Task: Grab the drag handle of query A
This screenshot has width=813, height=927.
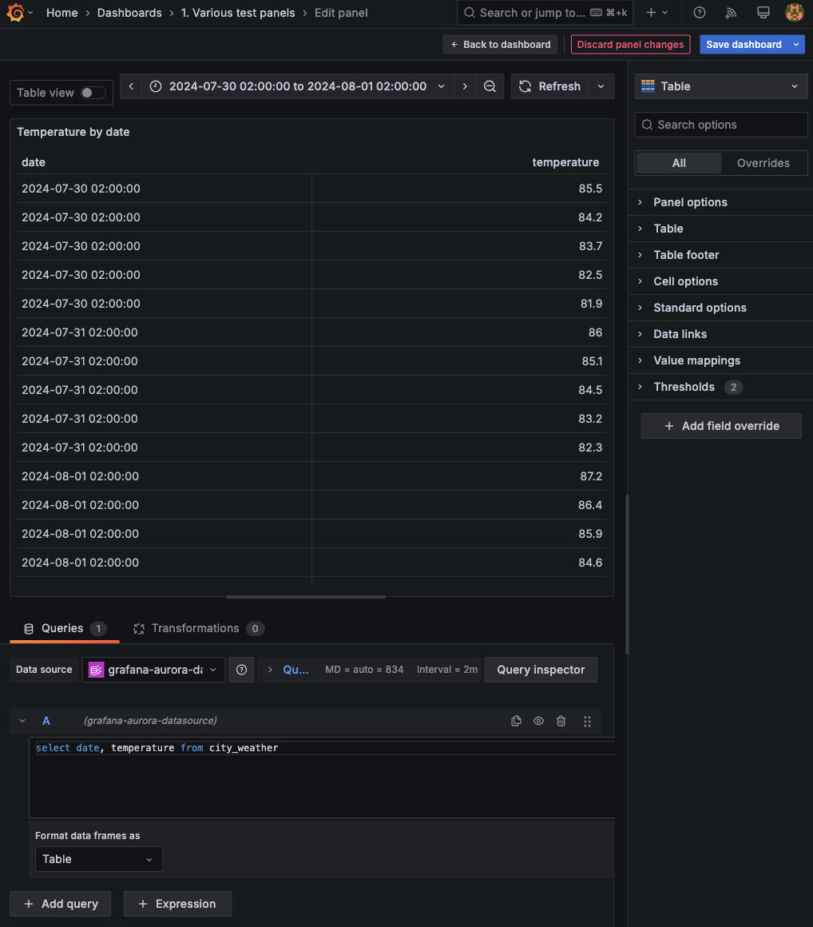Action: pos(587,721)
